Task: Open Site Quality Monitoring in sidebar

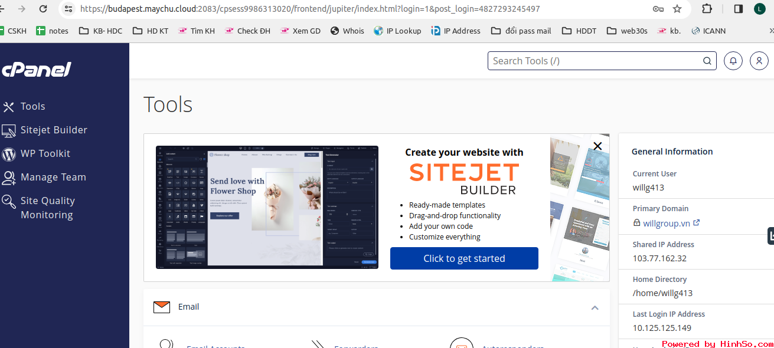Action: tap(48, 208)
